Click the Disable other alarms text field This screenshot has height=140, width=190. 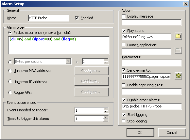point(152,106)
